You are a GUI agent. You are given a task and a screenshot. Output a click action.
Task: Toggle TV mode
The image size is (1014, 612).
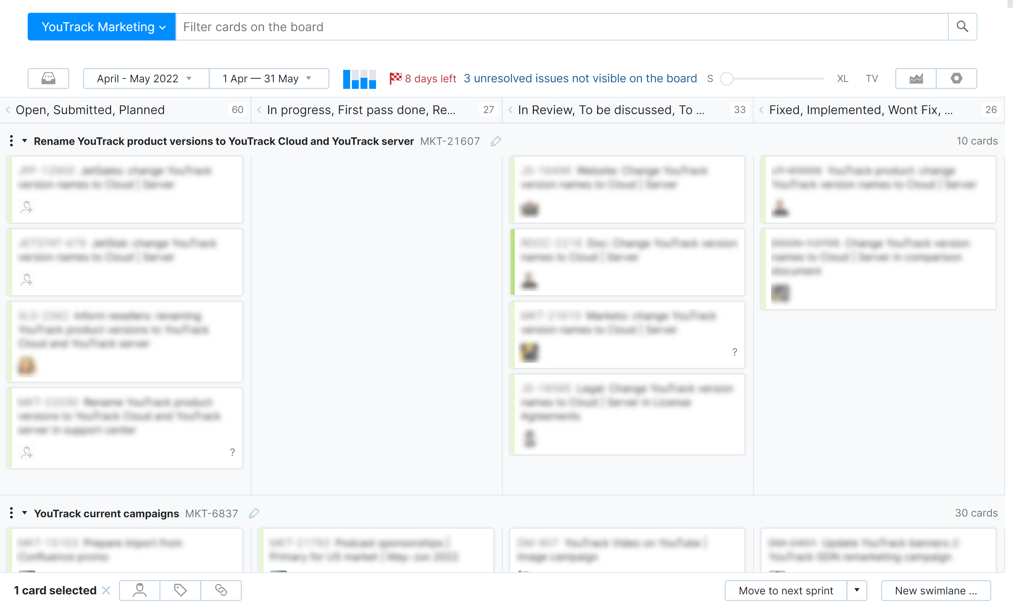tap(871, 78)
